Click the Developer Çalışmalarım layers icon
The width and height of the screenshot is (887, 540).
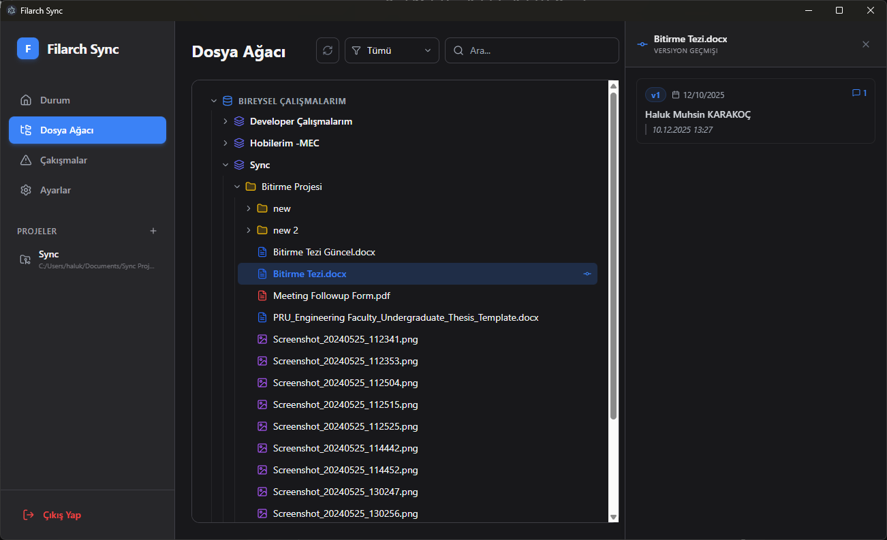[239, 121]
